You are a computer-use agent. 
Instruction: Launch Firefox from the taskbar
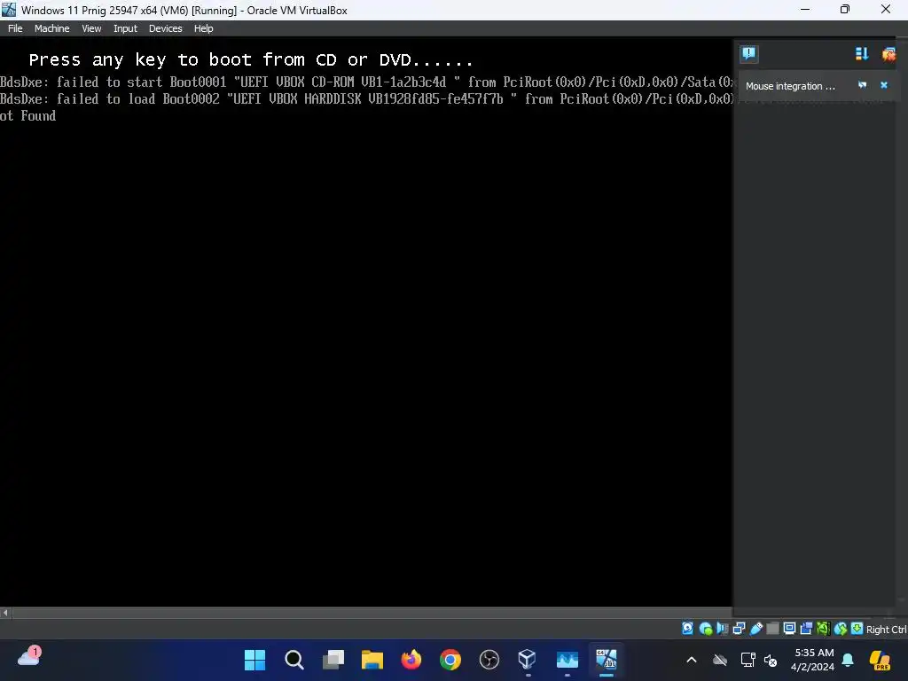click(411, 660)
